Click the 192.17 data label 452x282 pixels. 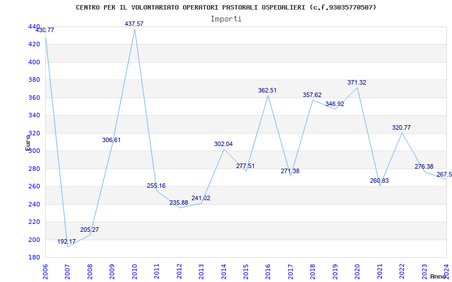click(x=66, y=242)
